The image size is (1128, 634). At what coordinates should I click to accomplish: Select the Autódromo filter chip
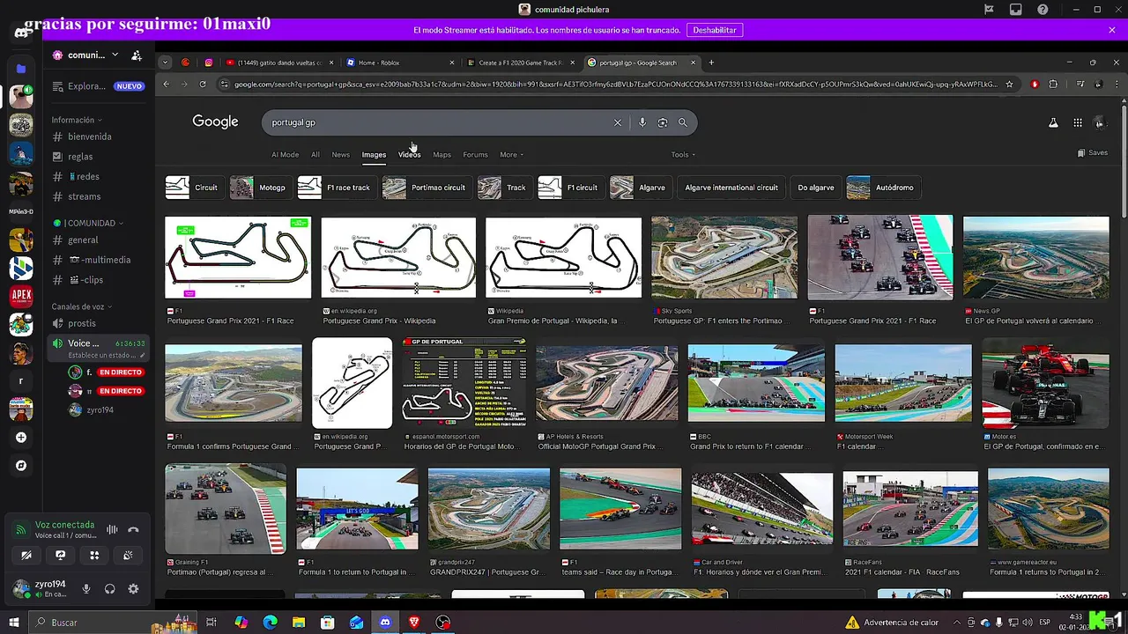click(882, 188)
